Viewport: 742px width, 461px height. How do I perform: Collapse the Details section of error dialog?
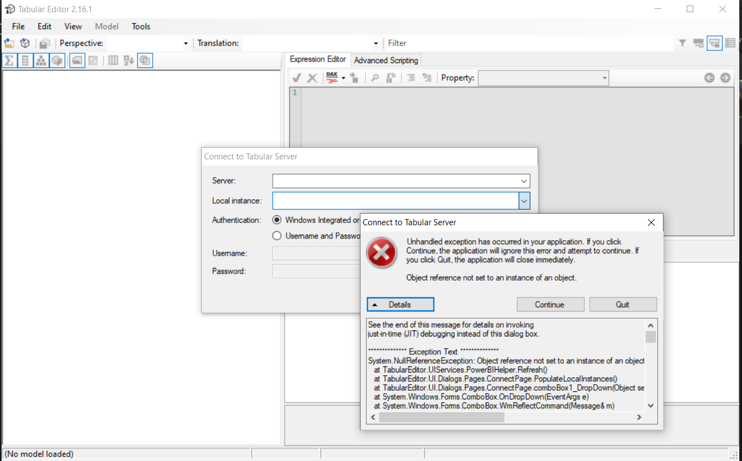point(400,304)
